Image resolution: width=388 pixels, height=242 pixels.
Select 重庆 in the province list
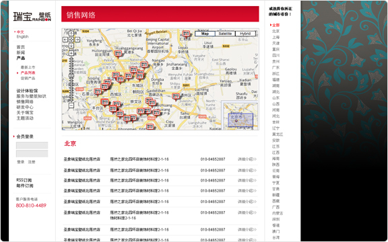pyautogui.click(x=276, y=49)
